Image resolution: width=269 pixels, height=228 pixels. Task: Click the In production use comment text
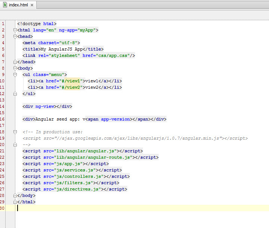59,132
